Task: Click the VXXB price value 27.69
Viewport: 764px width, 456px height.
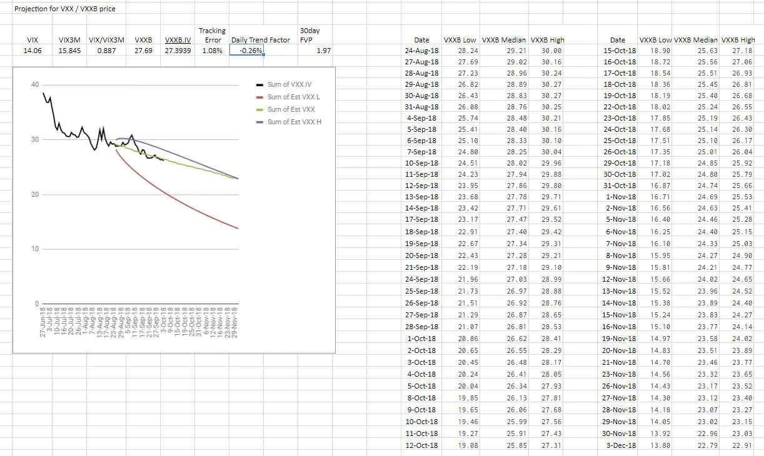Action: pos(144,51)
